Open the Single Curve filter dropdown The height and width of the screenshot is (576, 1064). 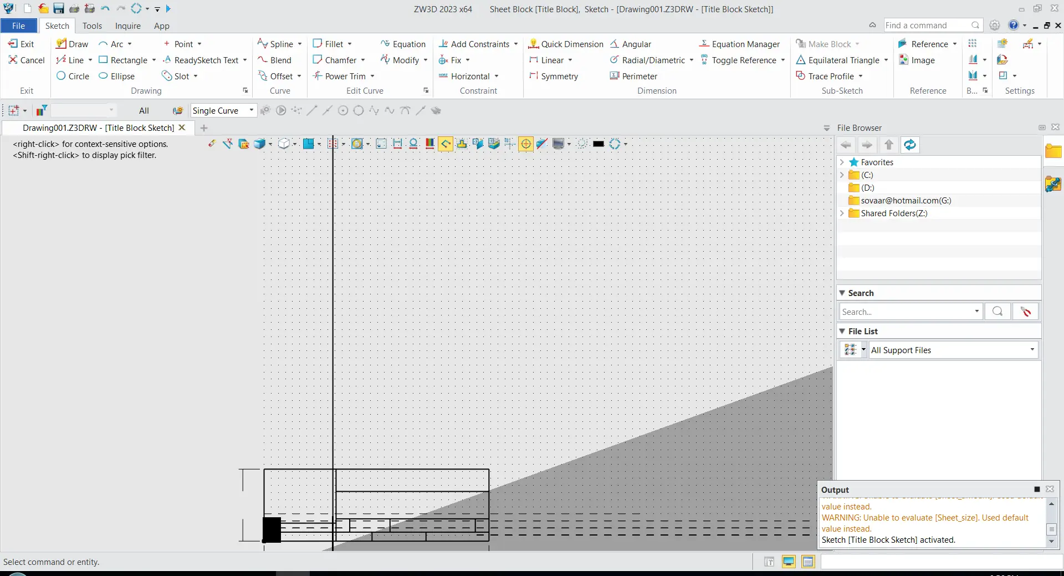[223, 110]
